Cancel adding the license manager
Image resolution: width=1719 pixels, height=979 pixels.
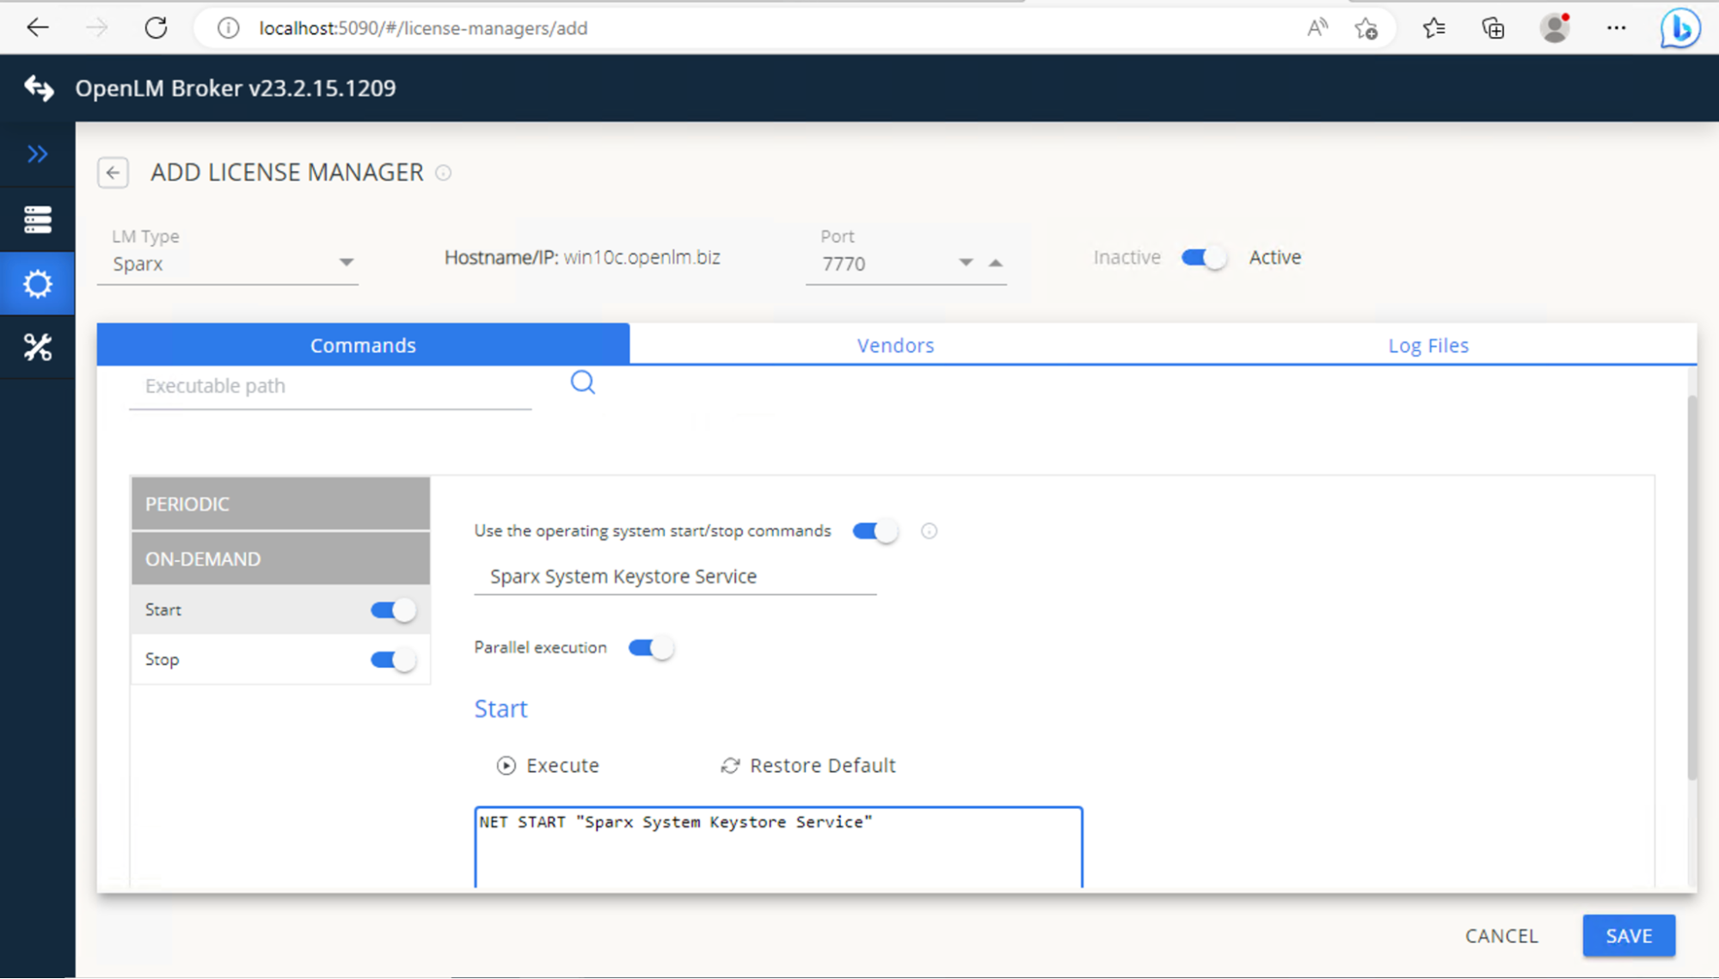[1501, 935]
